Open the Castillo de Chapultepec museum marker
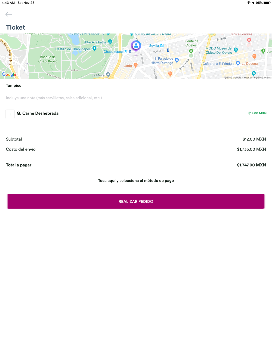This screenshot has height=363, width=272. (94, 48)
